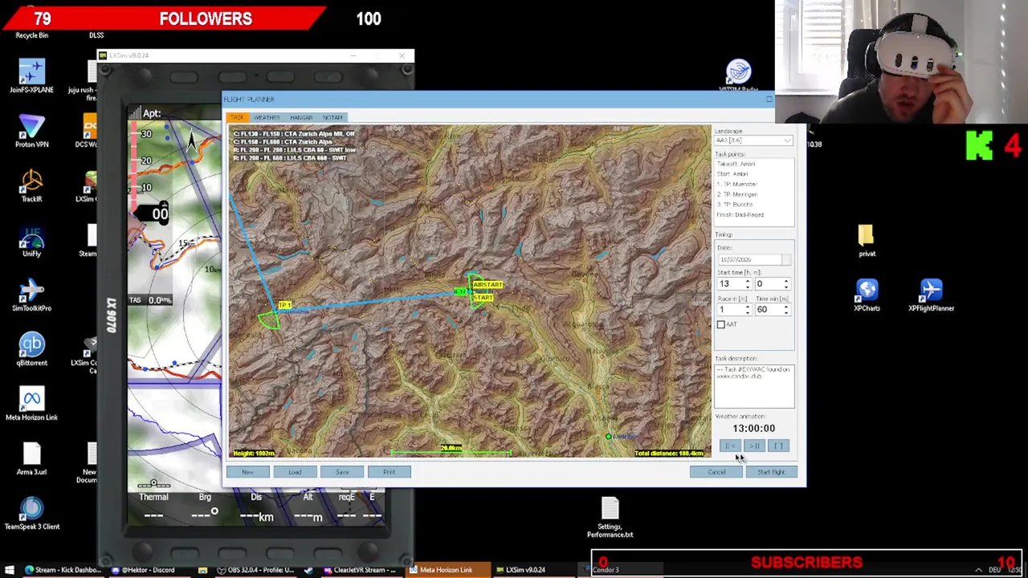
Task: Select 'Finish: Bad-Ragaz' task point
Action: pyautogui.click(x=740, y=214)
